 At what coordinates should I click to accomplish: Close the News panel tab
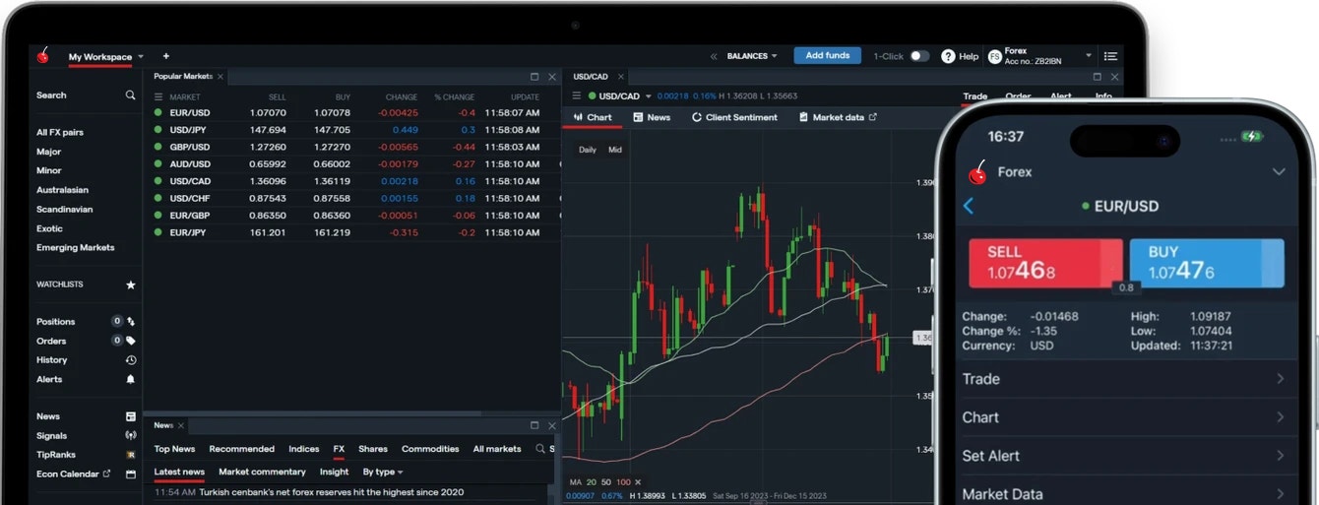point(180,425)
